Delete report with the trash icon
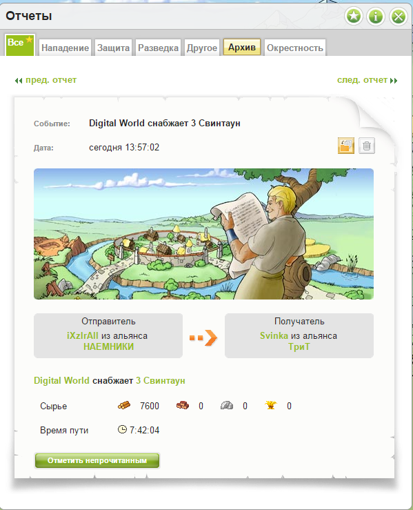 [x=367, y=146]
